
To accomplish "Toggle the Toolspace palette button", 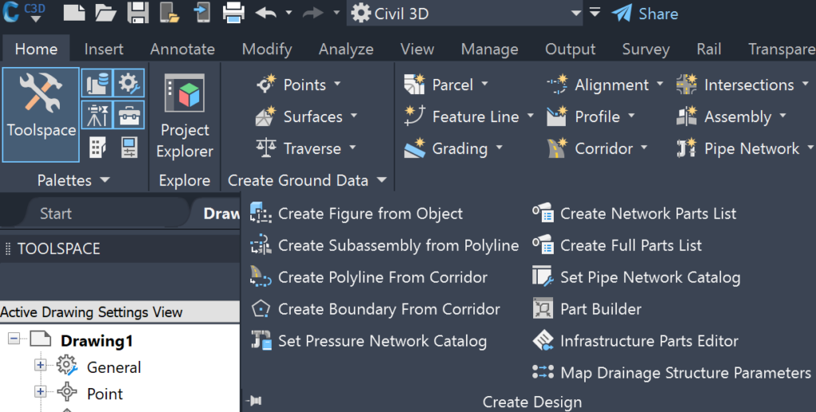I will coord(41,115).
